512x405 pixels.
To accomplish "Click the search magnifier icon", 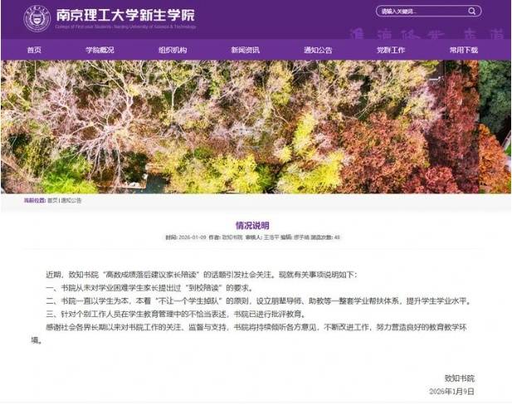I will click(472, 11).
